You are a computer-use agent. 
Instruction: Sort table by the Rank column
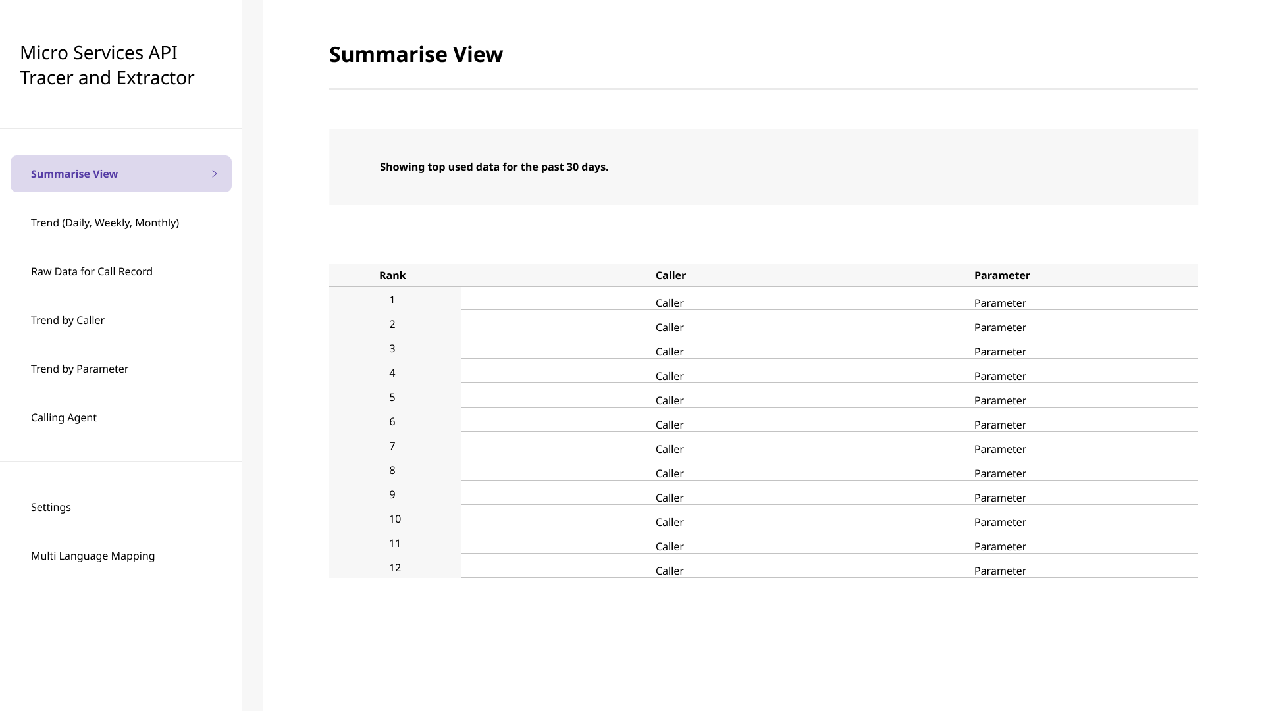pos(392,275)
